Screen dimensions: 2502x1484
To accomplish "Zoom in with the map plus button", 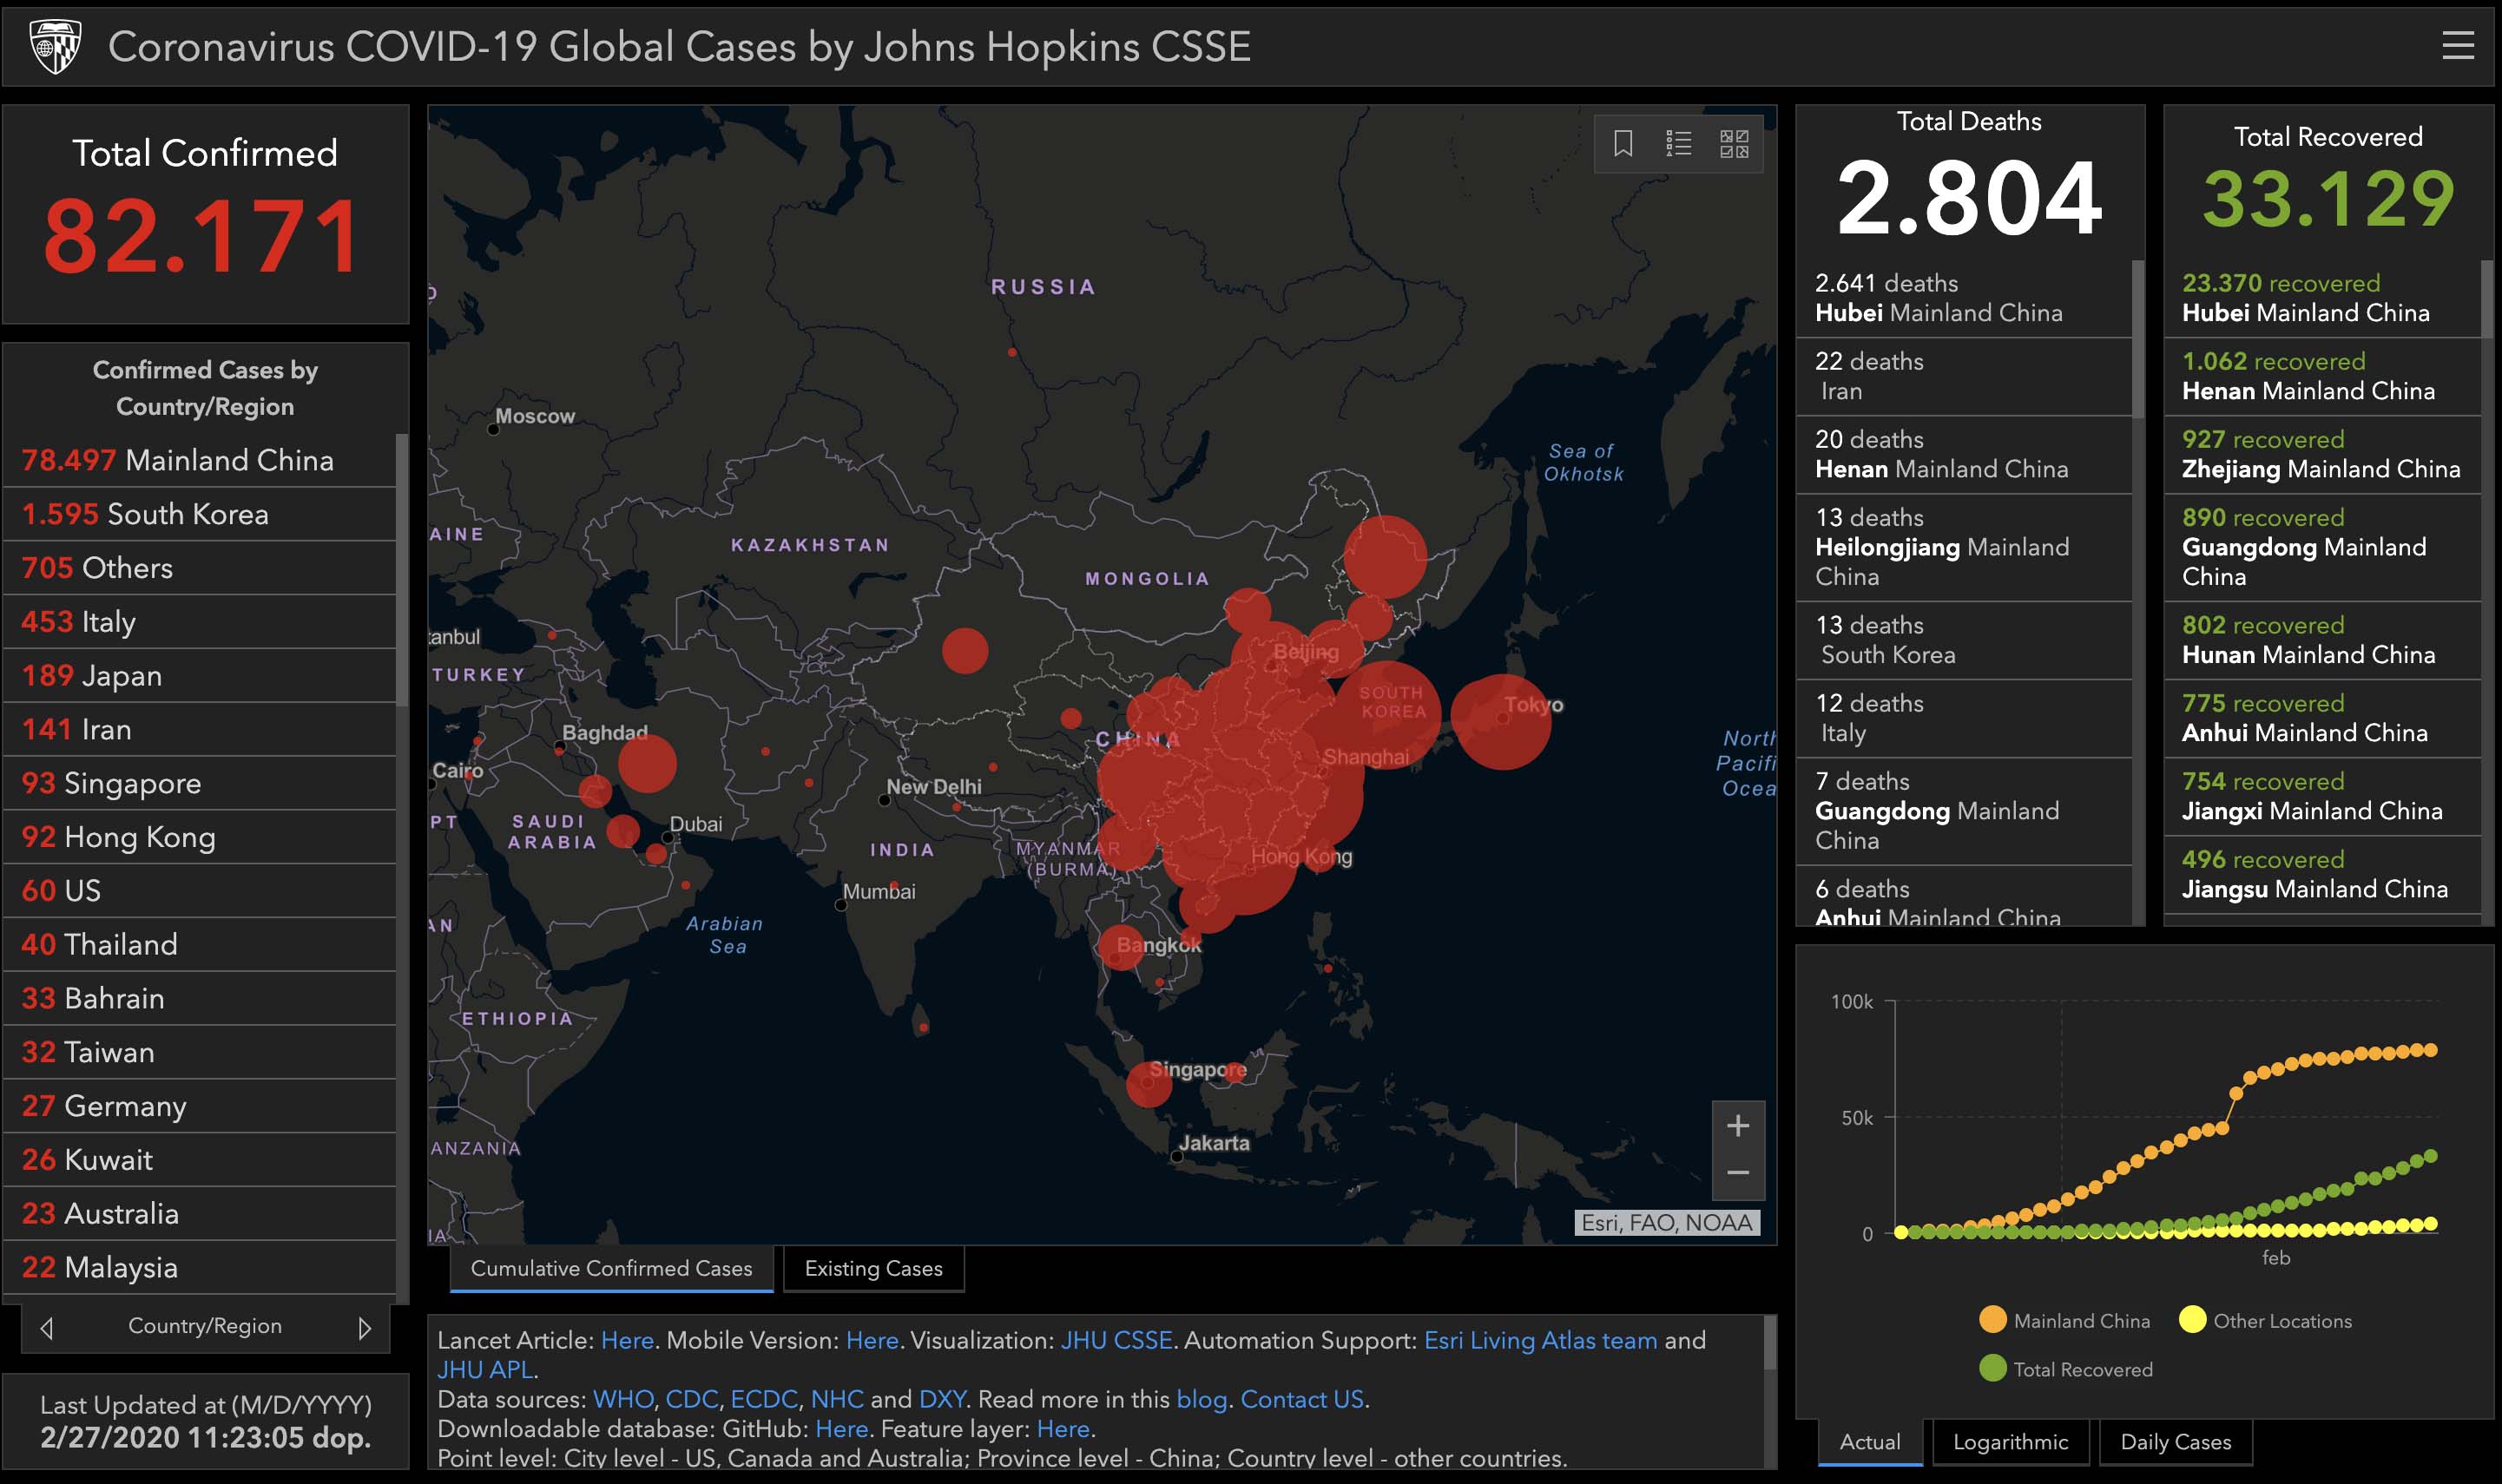I will coord(1738,1126).
